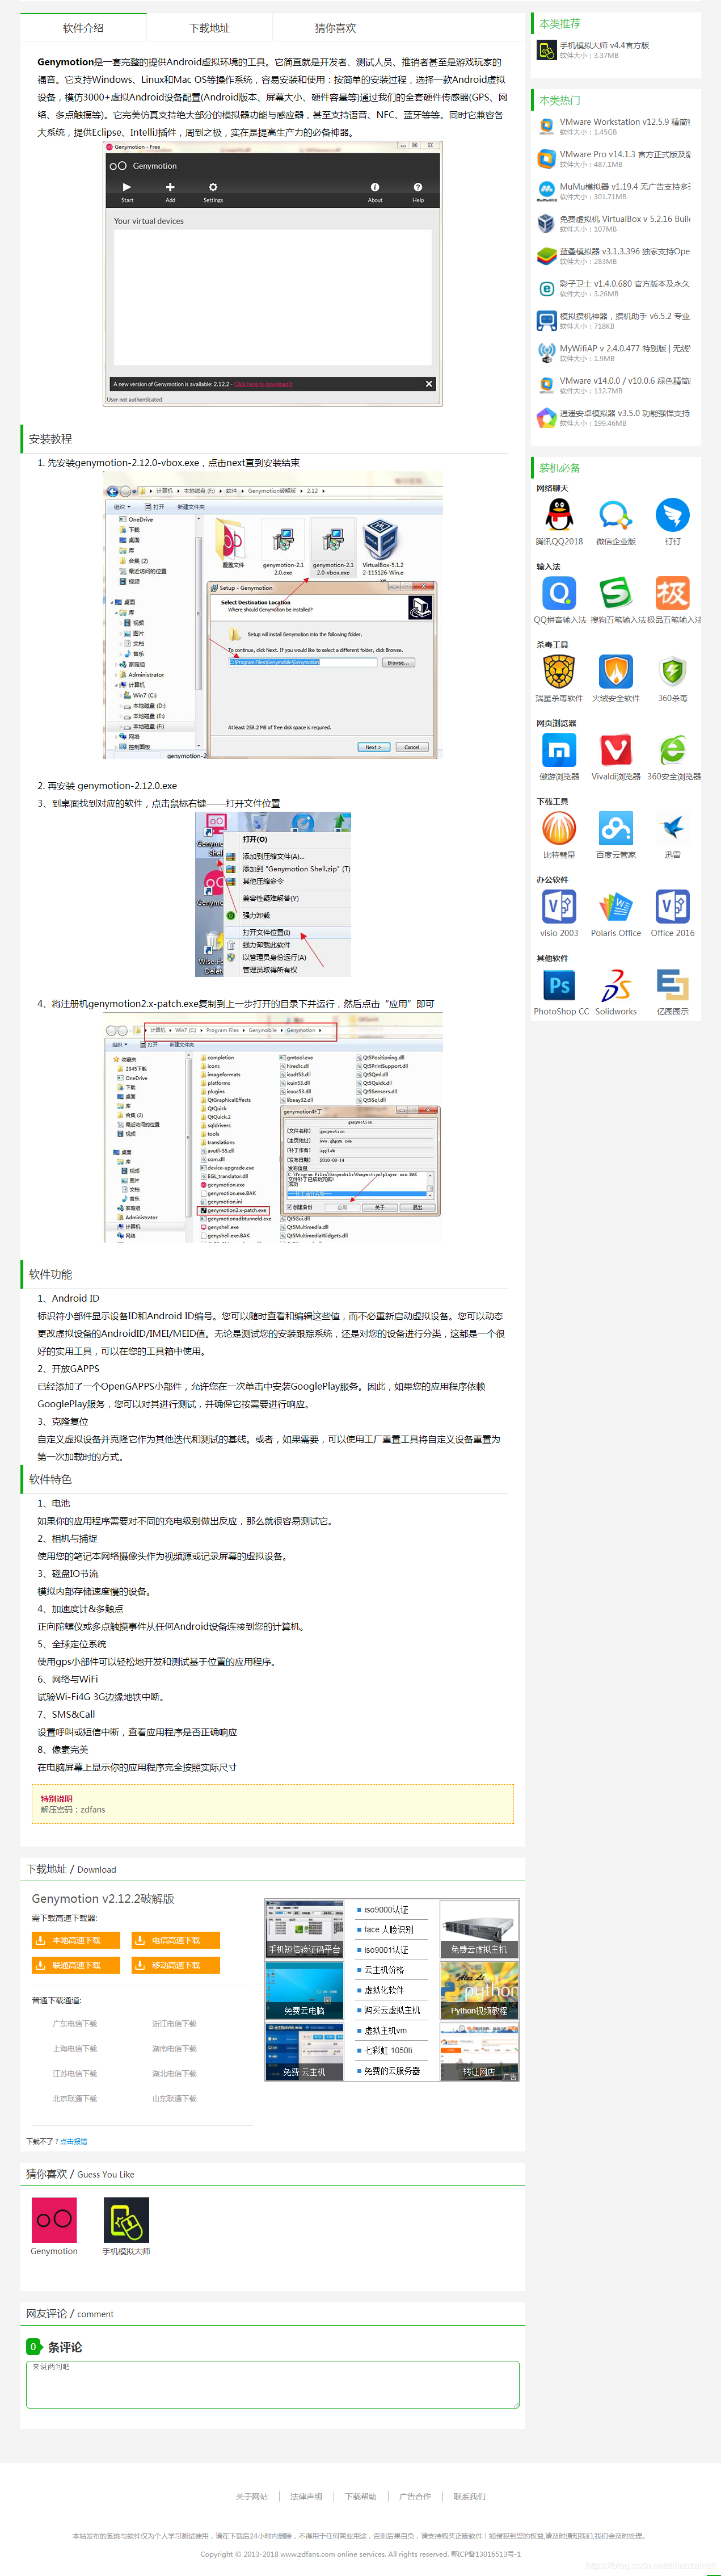Open the 软件介绍 tab
Image resolution: width=721 pixels, height=2576 pixels.
tap(83, 28)
